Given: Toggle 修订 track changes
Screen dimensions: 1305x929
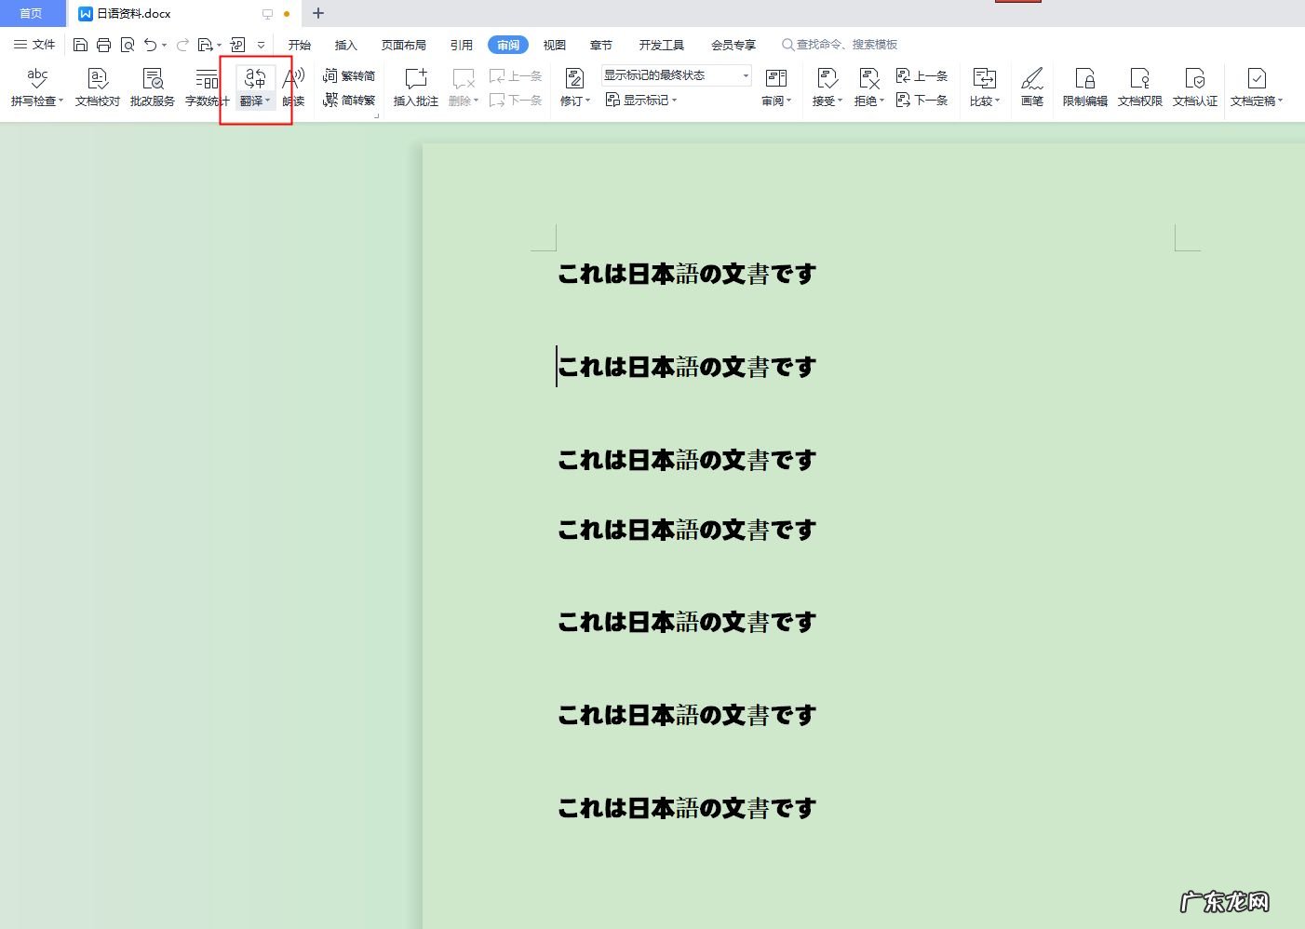Looking at the screenshot, I should (x=574, y=87).
